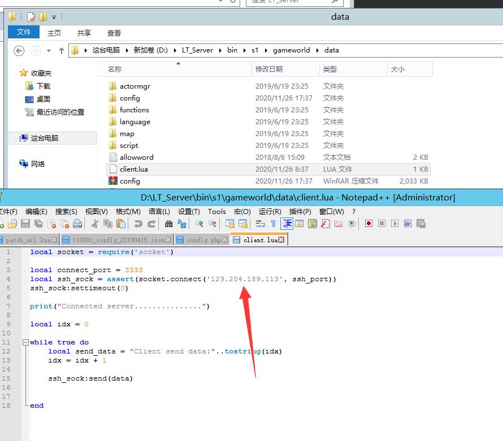Expand the Quick Access toolbar customize arrow
This screenshot has width=503, height=441.
click(54, 17)
